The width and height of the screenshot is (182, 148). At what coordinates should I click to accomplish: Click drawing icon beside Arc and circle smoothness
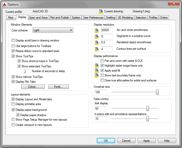[x=97, y=30]
